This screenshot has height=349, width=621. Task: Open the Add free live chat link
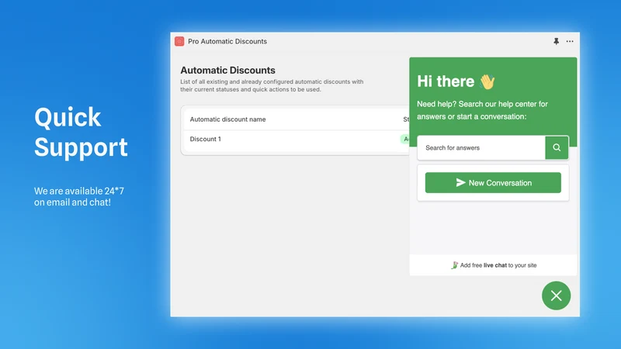[x=494, y=265]
